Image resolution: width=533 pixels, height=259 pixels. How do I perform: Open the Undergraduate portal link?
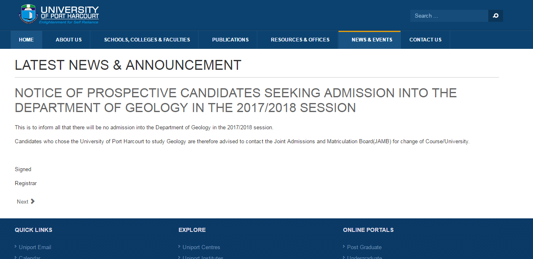[364, 257]
